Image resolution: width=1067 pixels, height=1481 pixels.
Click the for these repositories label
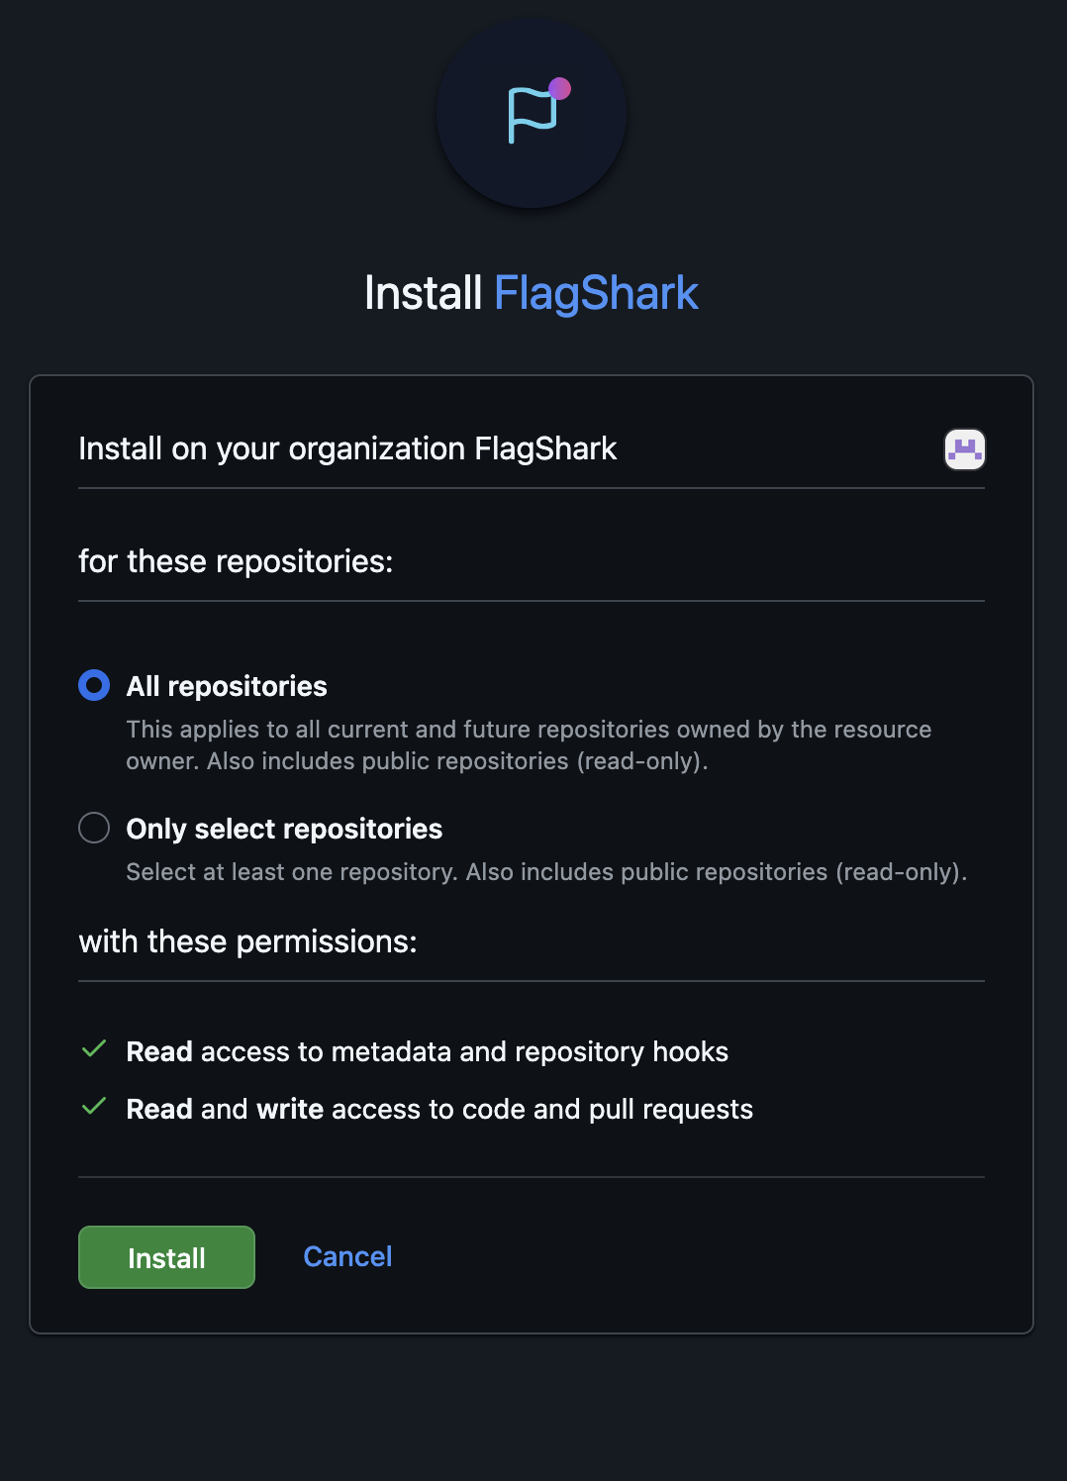(x=236, y=561)
